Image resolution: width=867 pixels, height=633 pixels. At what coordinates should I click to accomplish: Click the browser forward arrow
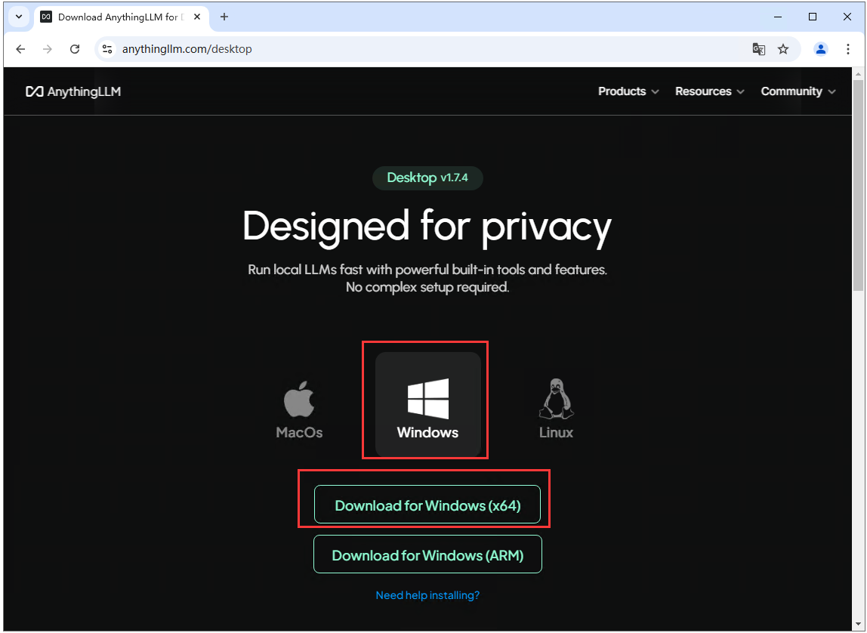(48, 49)
